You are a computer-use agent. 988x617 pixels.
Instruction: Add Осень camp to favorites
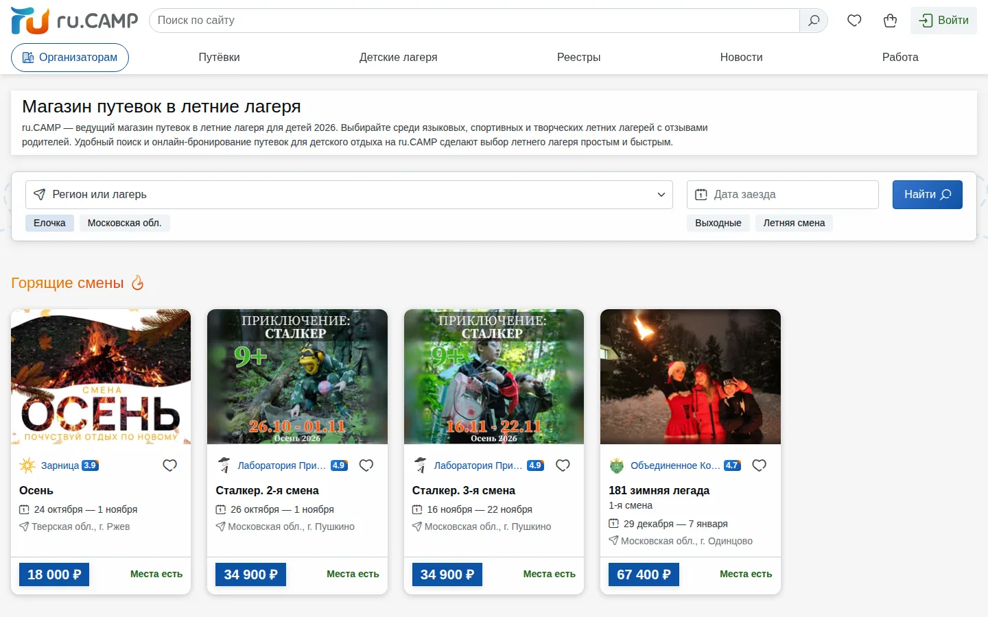169,465
